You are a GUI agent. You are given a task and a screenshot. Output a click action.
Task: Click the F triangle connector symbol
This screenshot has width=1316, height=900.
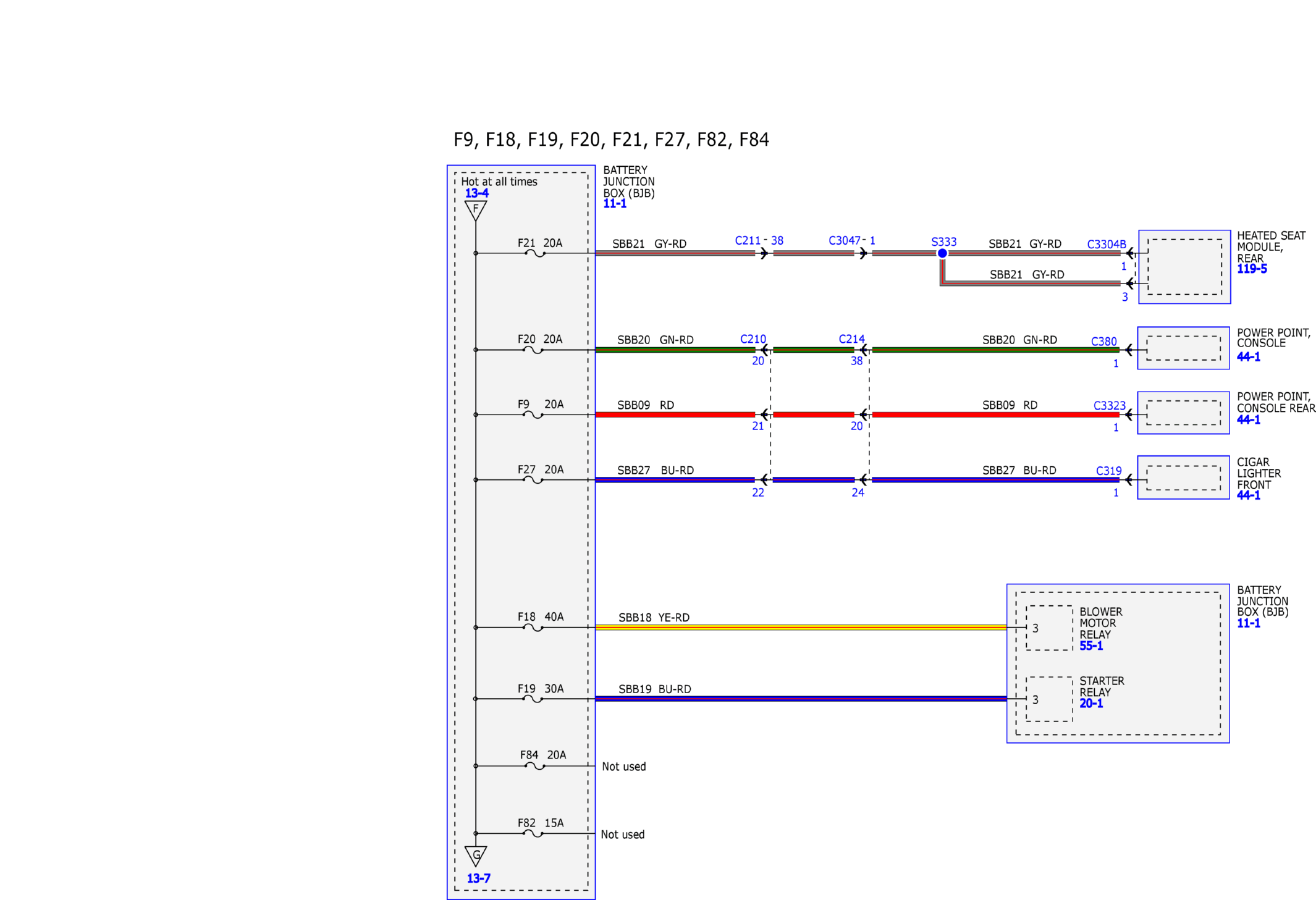coord(476,211)
